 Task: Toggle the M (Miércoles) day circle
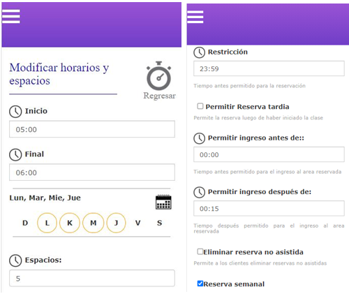point(93,223)
